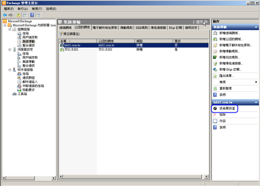Viewport: 260px width, 186px height.
Task: Open 移動要求 node
Action: click(28, 90)
